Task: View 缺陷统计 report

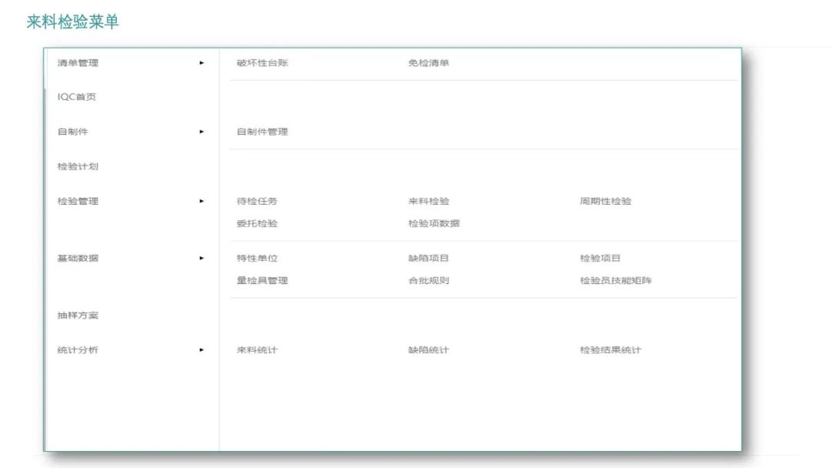Action: tap(429, 350)
